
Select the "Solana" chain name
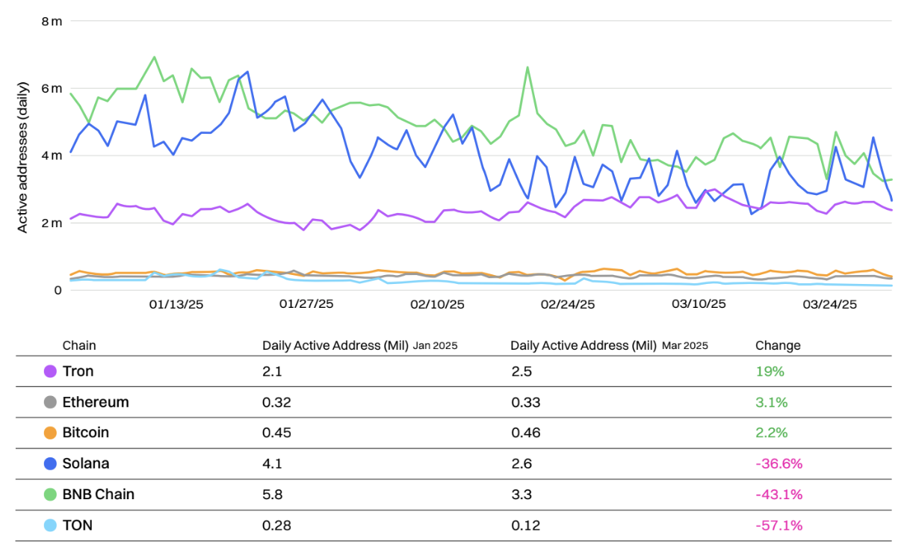click(87, 463)
